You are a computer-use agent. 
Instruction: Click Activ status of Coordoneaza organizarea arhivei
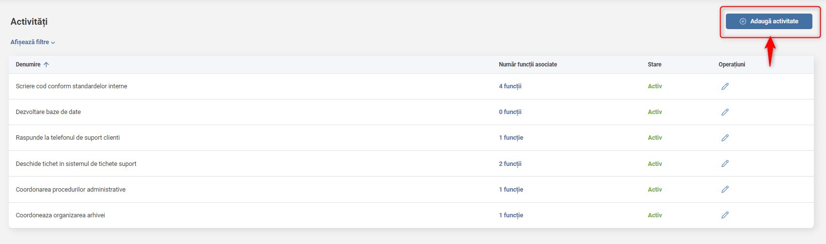click(654, 215)
